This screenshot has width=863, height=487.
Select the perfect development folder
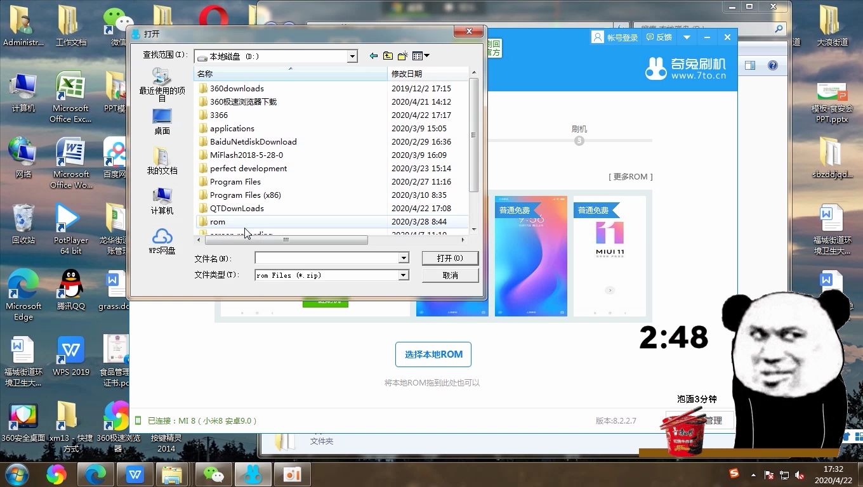tap(248, 168)
